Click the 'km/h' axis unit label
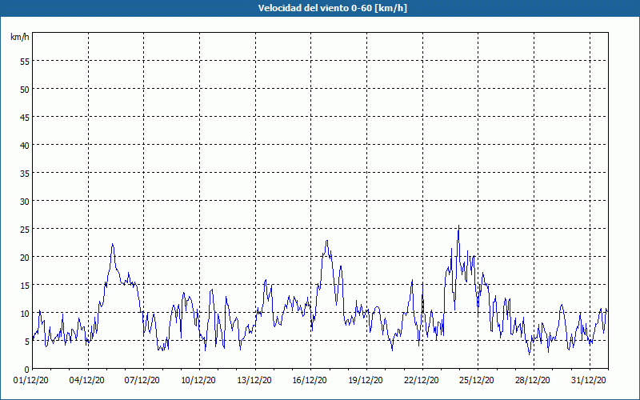This screenshot has height=400, width=640. tap(19, 37)
